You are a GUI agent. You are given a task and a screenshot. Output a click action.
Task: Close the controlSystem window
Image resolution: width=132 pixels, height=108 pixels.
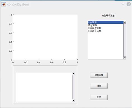[x=129, y=4]
